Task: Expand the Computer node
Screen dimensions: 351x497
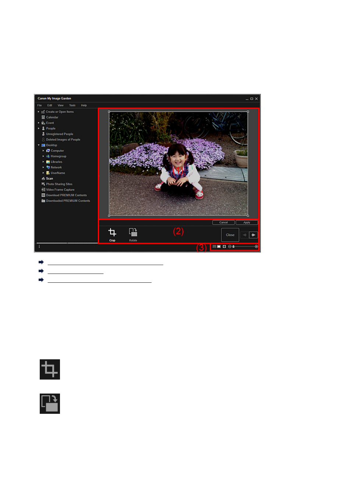Action: coord(43,151)
